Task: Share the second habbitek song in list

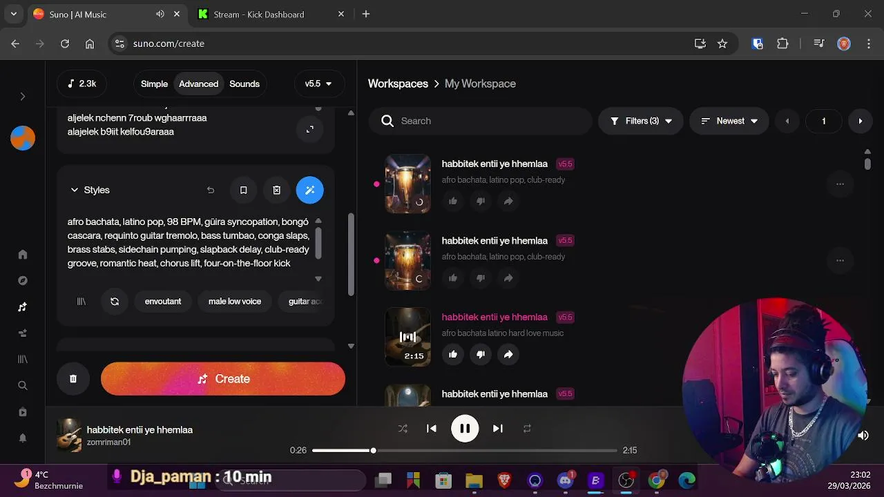Action: (508, 277)
